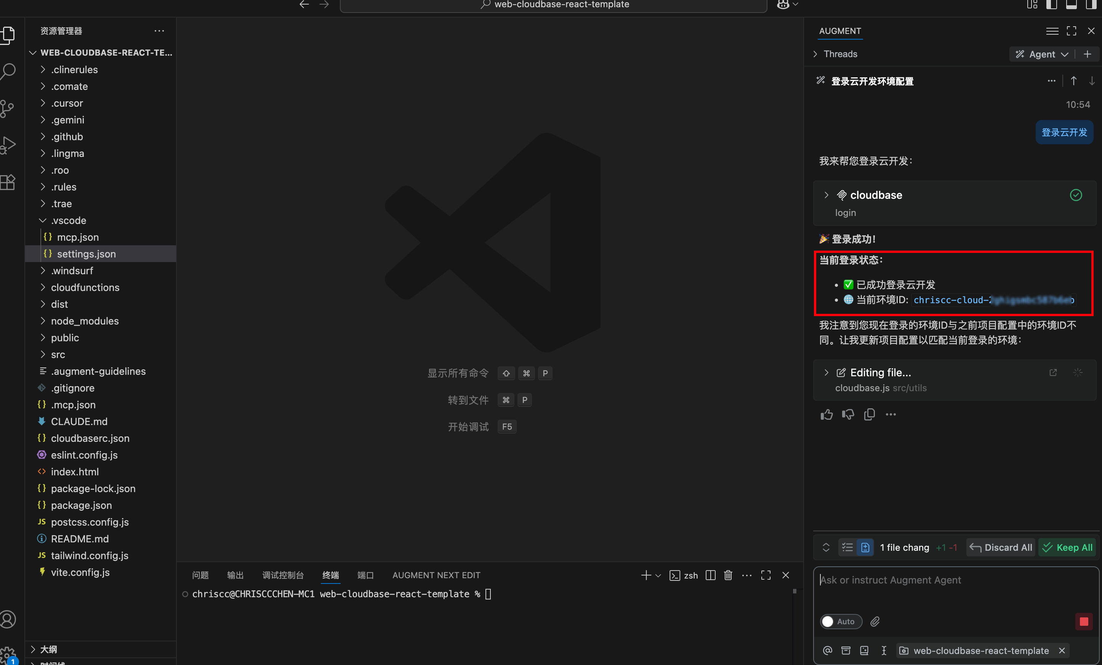Stop the running Augment agent
Viewport: 1102px width, 665px height.
point(1084,621)
